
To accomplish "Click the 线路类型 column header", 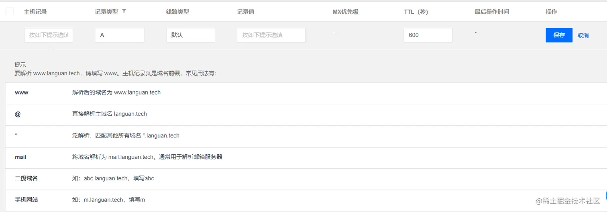I will 177,12.
